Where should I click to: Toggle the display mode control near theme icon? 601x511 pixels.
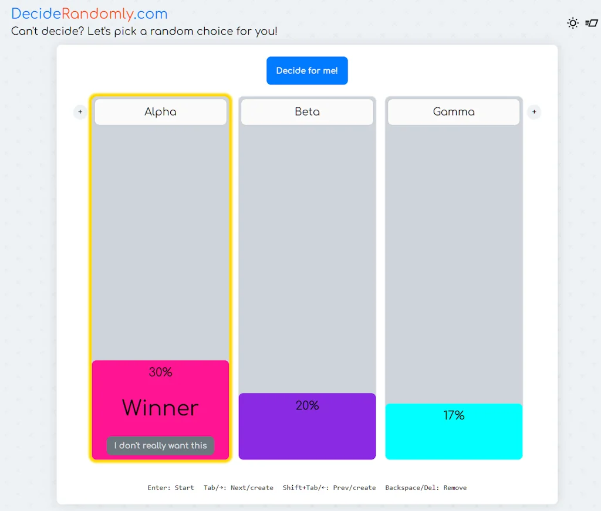click(591, 23)
